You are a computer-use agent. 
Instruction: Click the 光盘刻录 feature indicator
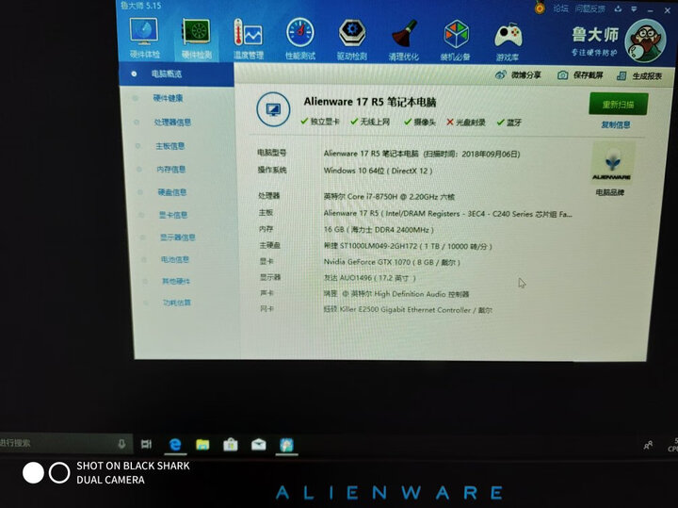tap(466, 123)
